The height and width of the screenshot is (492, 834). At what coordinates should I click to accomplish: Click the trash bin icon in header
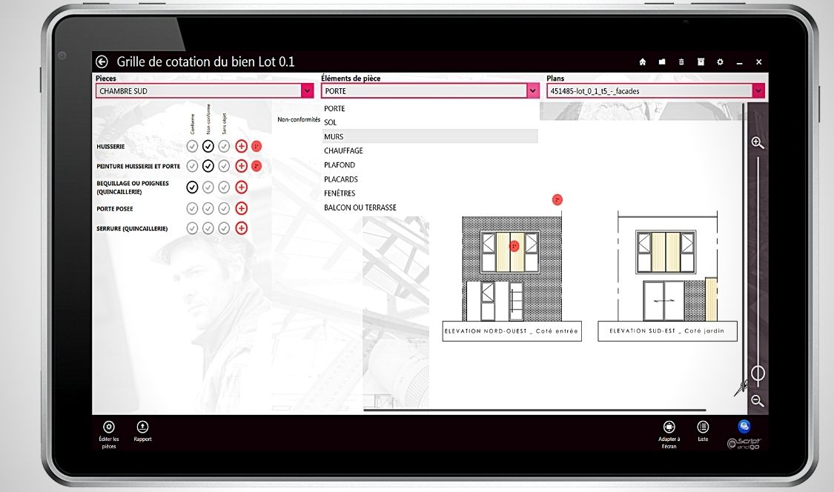(x=681, y=62)
